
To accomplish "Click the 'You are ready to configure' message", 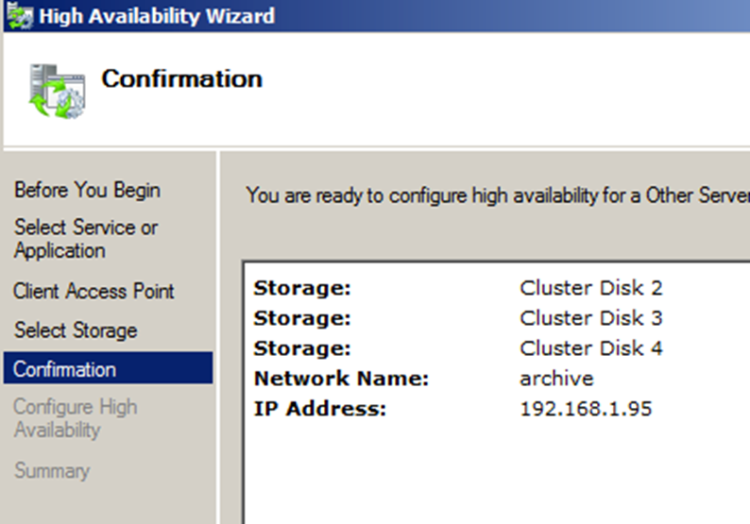I will pyautogui.click(x=498, y=195).
